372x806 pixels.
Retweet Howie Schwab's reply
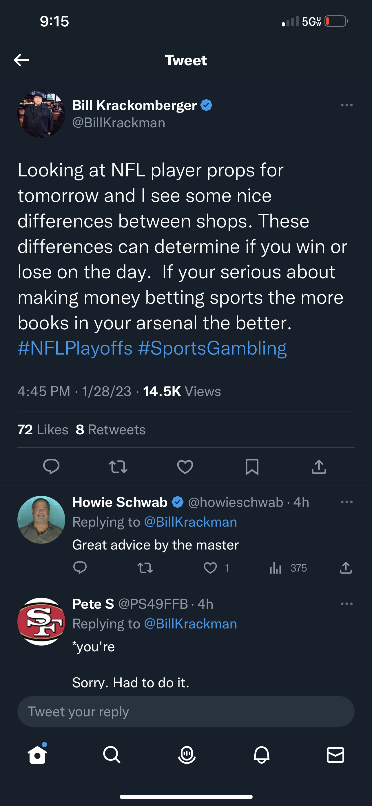coord(145,568)
